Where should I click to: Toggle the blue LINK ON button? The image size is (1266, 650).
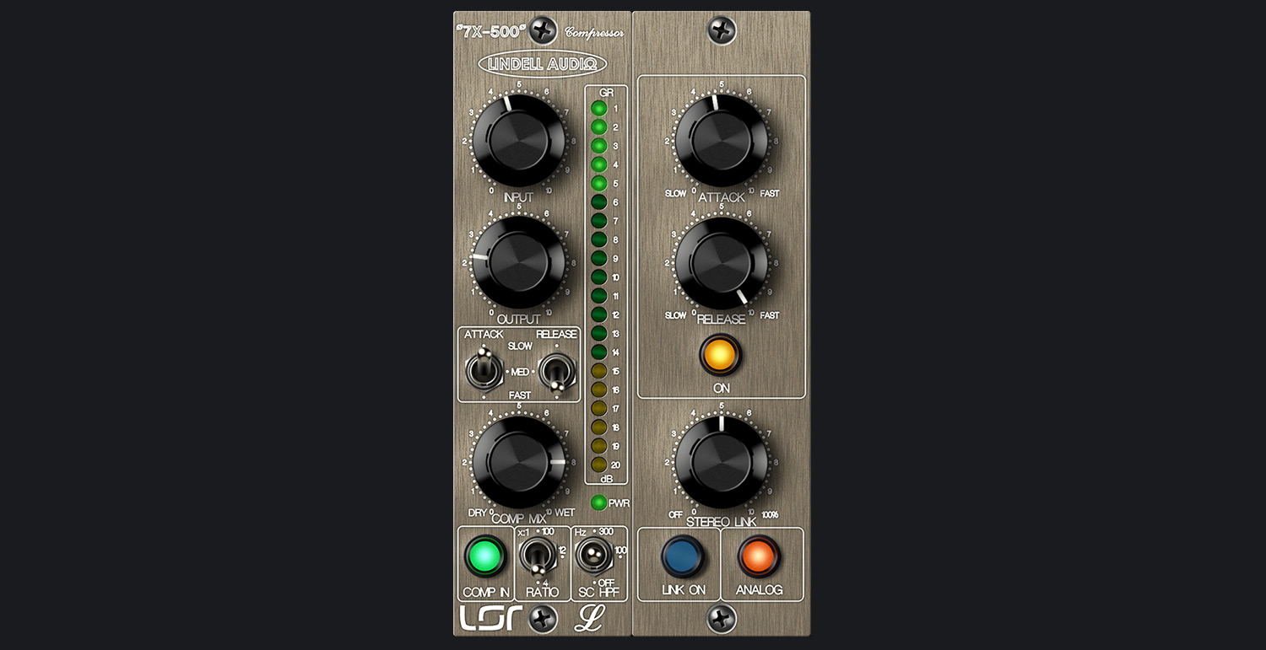[x=683, y=556]
